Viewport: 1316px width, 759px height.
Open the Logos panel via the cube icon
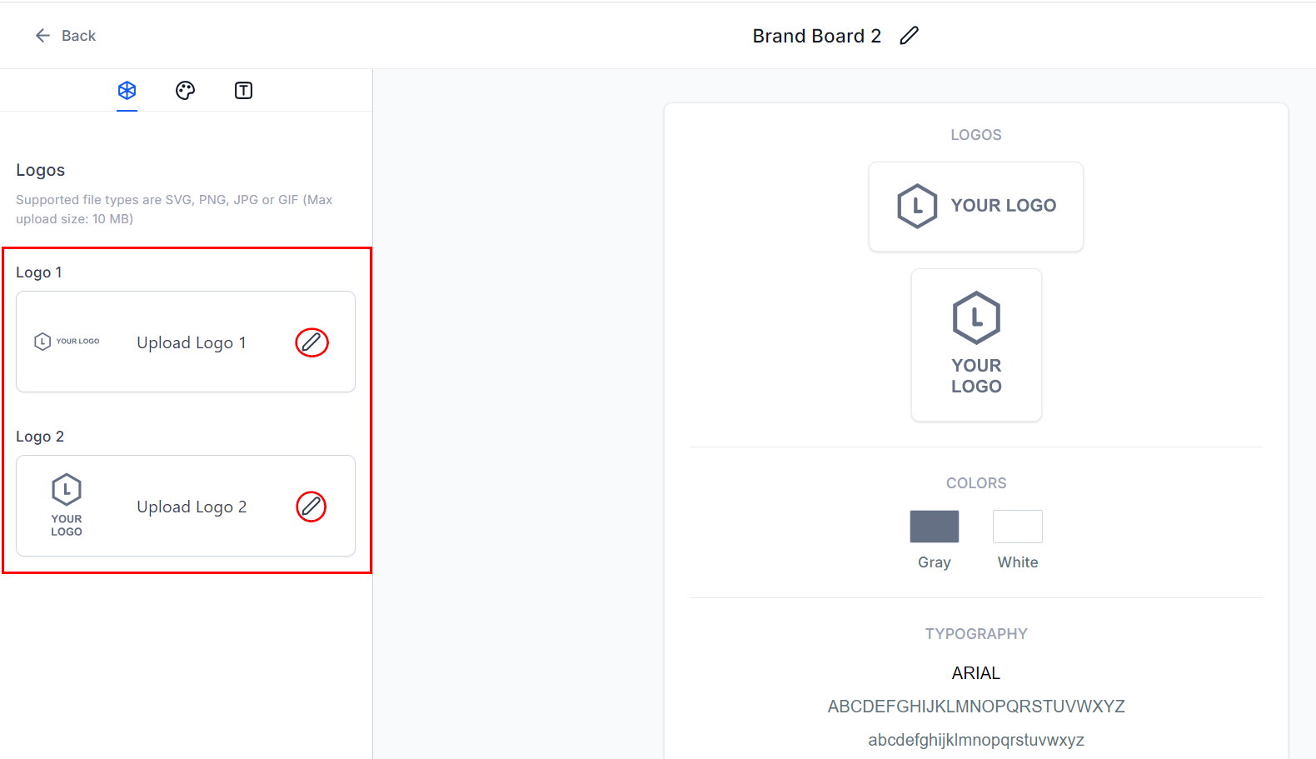(127, 90)
